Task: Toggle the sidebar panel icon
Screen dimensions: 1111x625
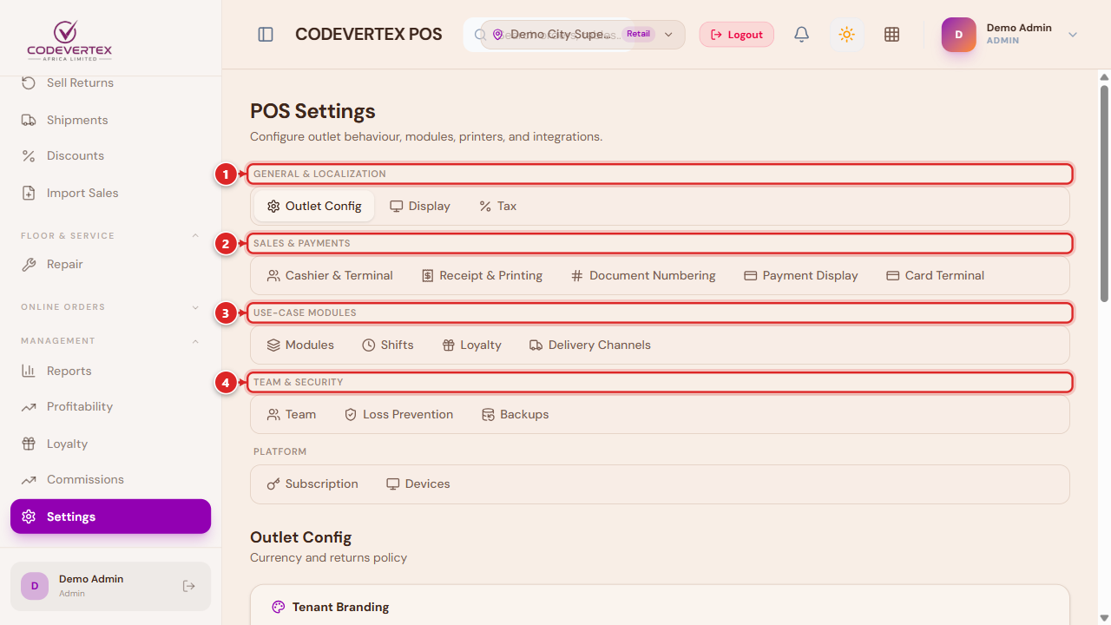Action: click(266, 35)
